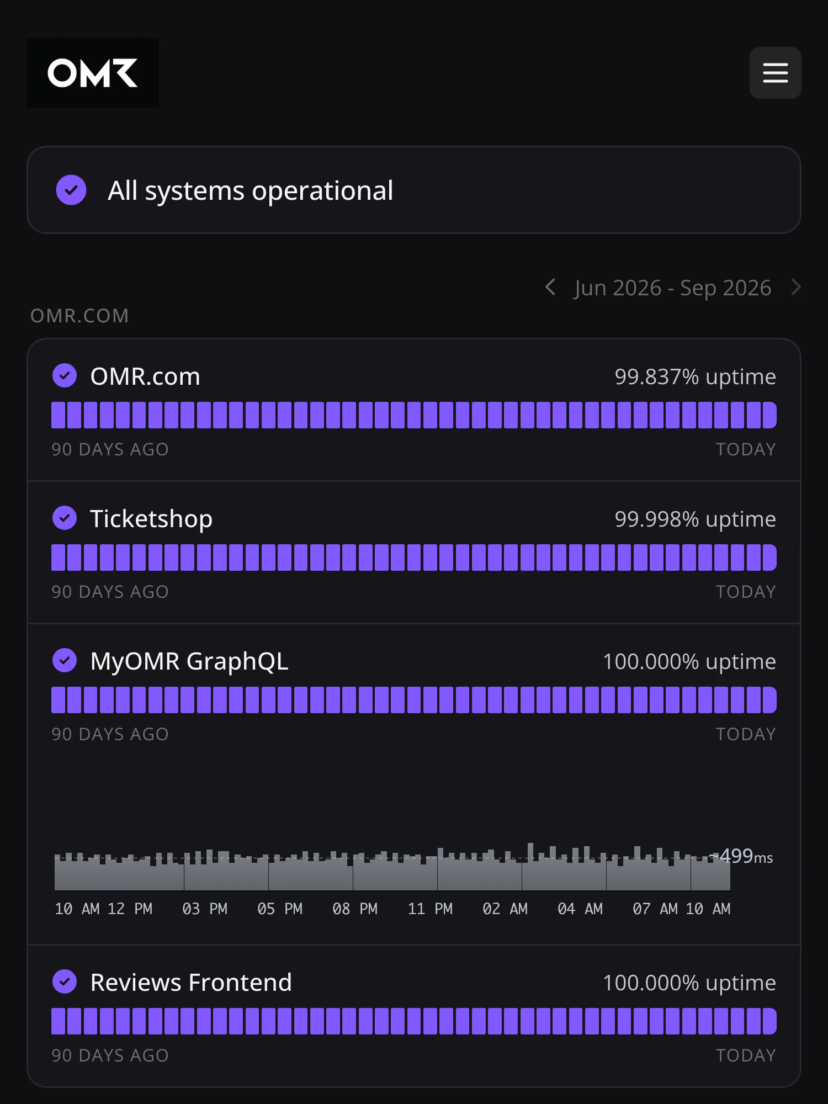
Task: Click the 02 AM axis label
Action: [x=505, y=909]
